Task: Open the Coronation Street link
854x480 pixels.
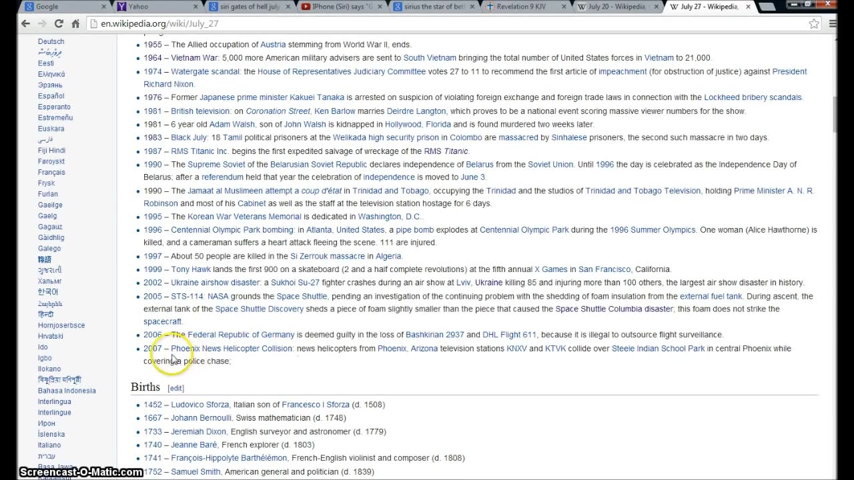Action: point(278,111)
